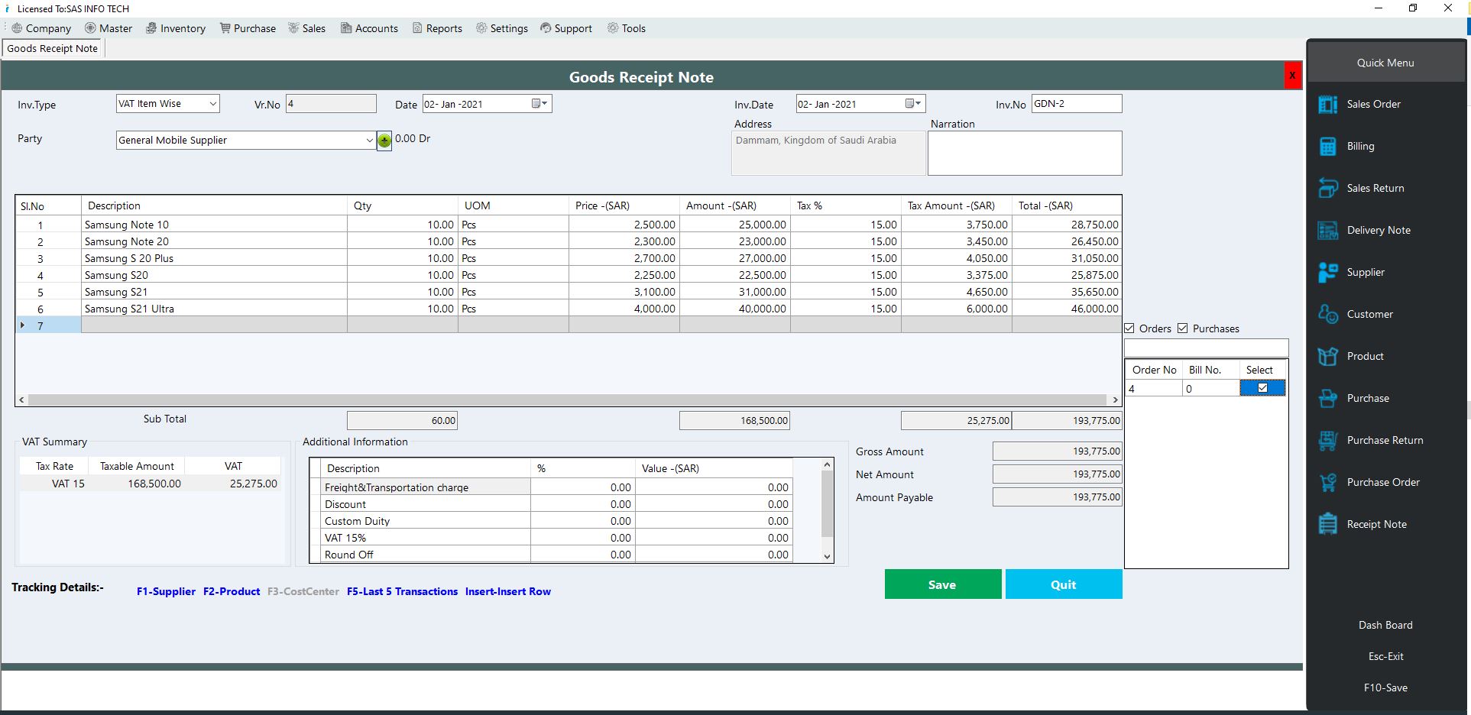The image size is (1471, 715).
Task: Click the Quit button
Action: point(1064,584)
